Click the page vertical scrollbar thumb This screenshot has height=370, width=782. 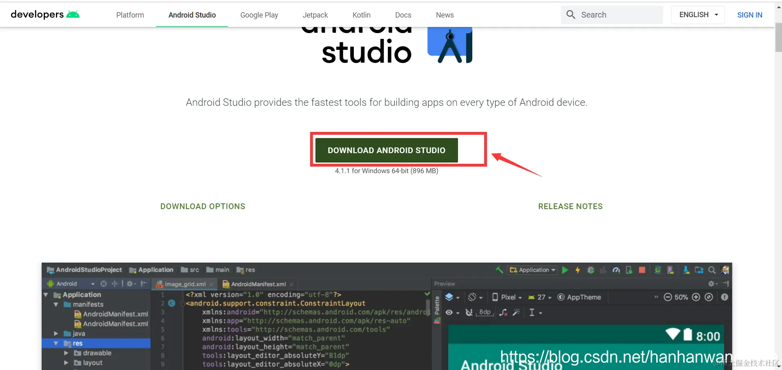point(778,37)
